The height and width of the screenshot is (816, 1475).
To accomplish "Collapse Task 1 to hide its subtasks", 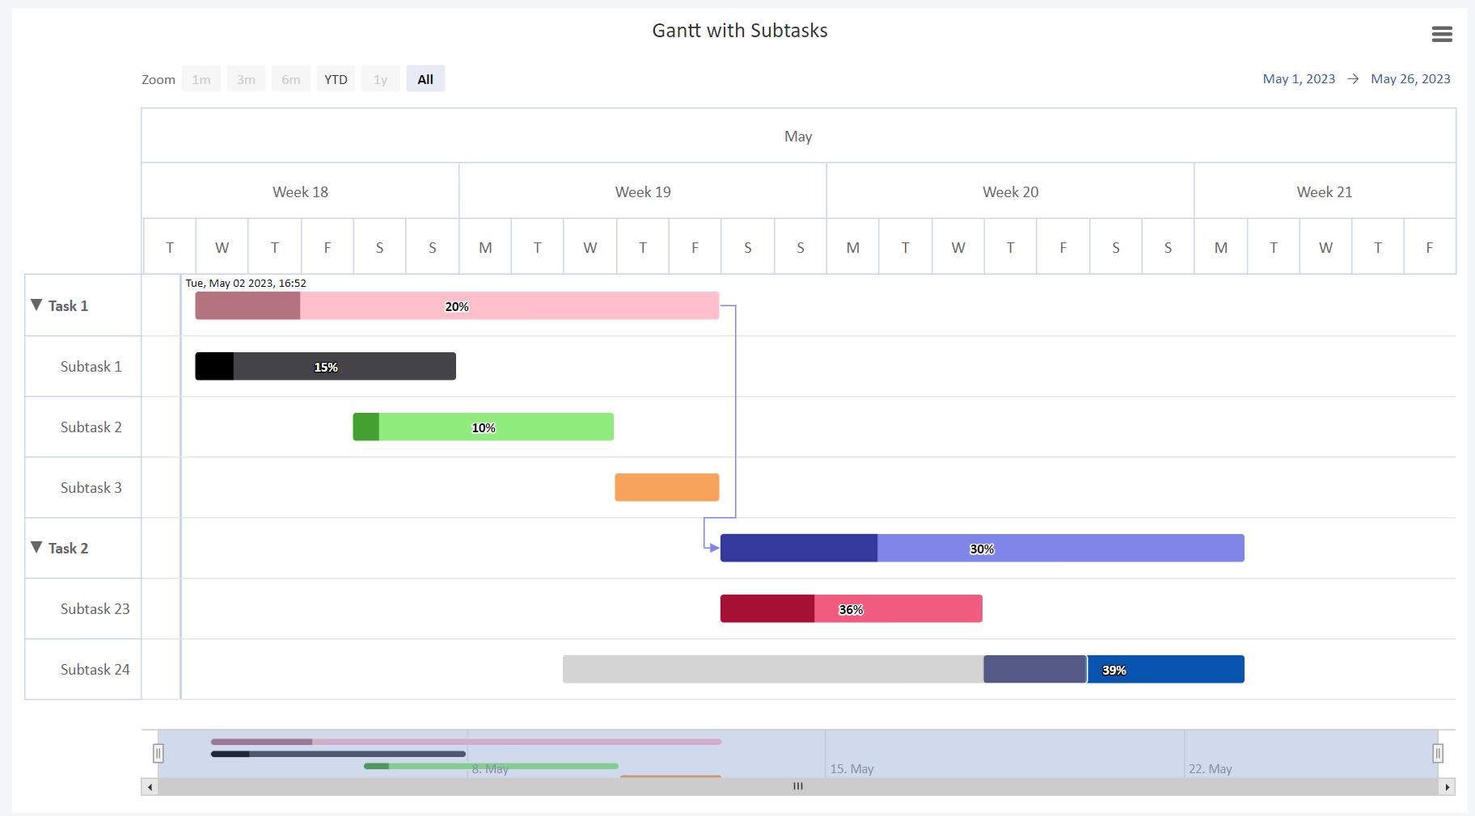I will point(36,305).
